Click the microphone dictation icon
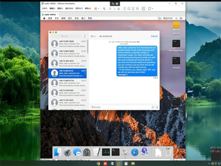The image size is (221, 166). [157, 107]
